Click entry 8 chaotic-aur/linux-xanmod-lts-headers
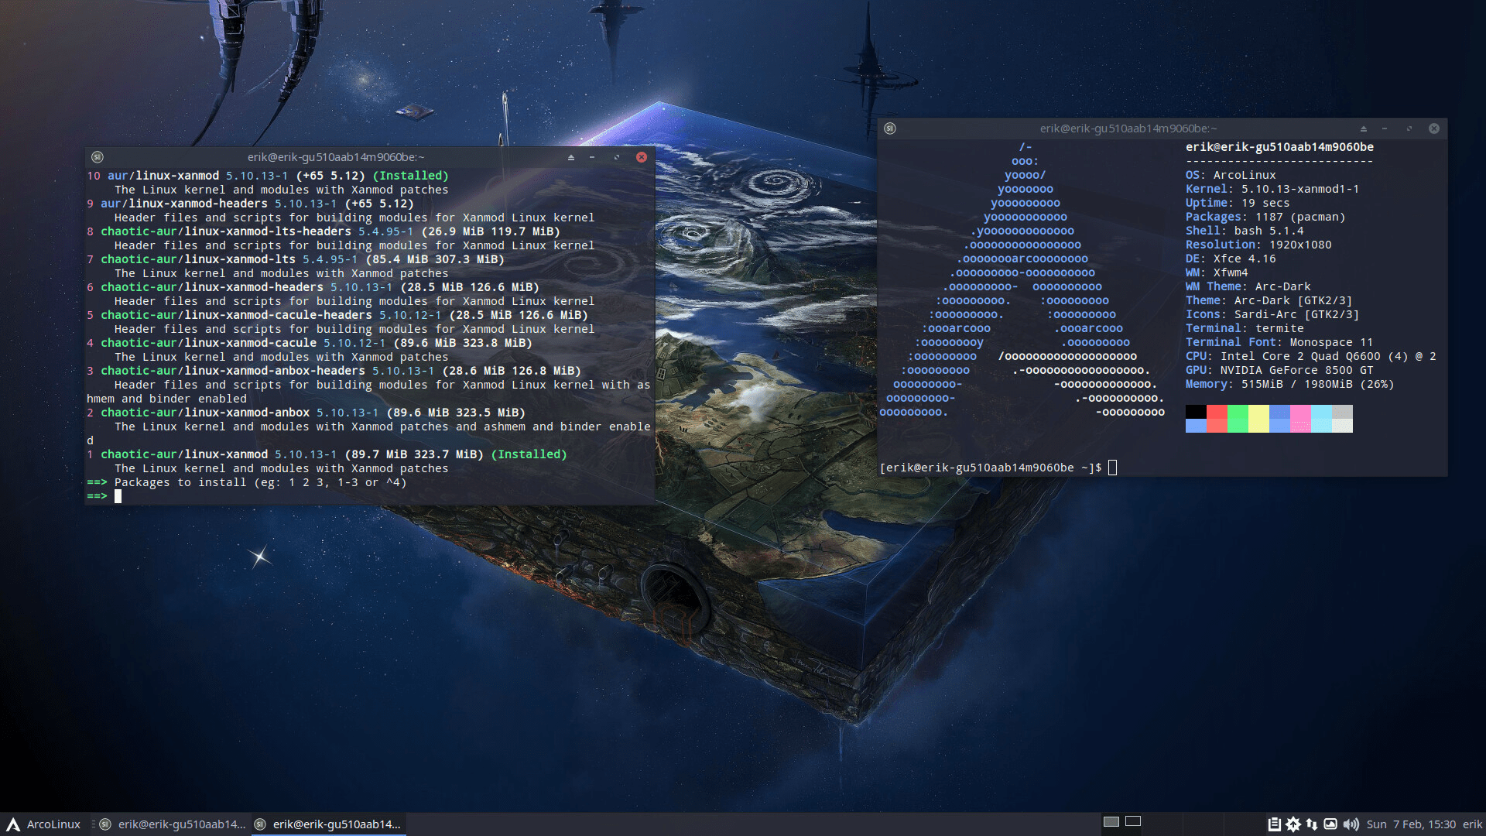 pos(324,231)
